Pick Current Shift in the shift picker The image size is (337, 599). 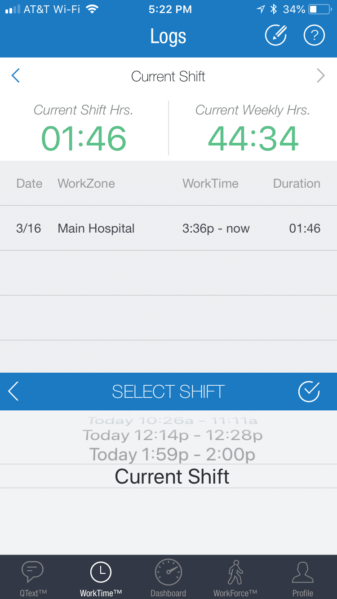tap(172, 476)
